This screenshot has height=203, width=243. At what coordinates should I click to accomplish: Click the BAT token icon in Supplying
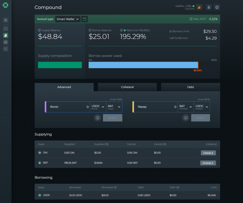pos(40,163)
